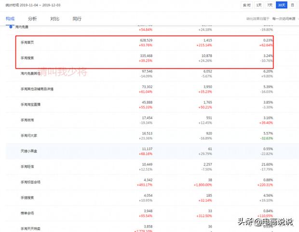Click the visitor count 16,513
299x232 pixels.
(147, 133)
